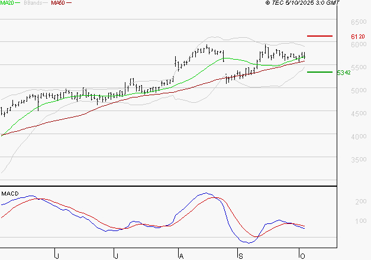Click the red 6120 resistance value
The image size is (371, 260).
click(358, 37)
